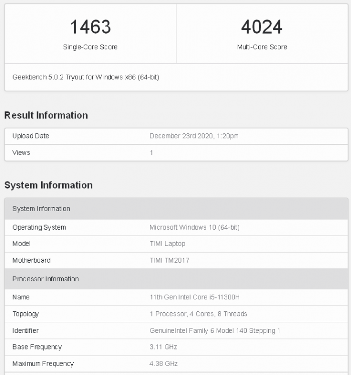351x375 pixels.
Task: Select the 11th Gen Intel Core i5-11300H name
Action: [x=195, y=297]
